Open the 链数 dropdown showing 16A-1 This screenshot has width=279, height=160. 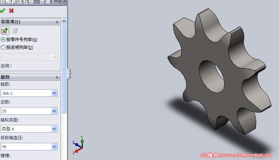[54, 93]
